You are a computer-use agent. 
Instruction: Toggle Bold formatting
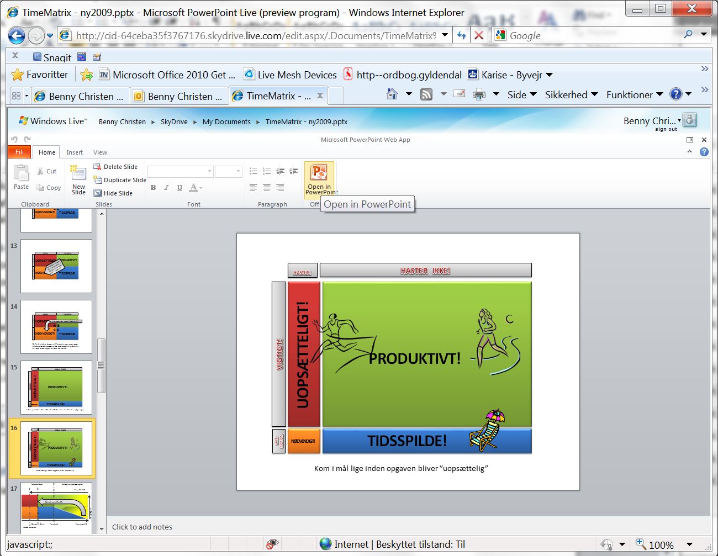click(153, 188)
